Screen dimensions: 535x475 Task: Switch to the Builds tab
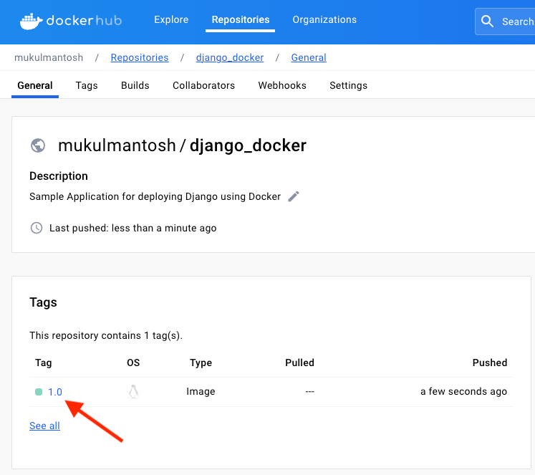[x=135, y=85]
